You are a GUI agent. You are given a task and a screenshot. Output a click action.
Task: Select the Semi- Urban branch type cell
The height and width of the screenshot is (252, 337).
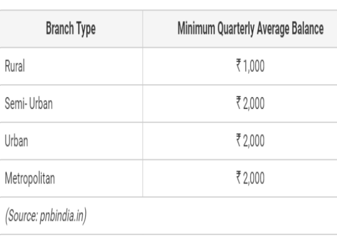coord(28,104)
